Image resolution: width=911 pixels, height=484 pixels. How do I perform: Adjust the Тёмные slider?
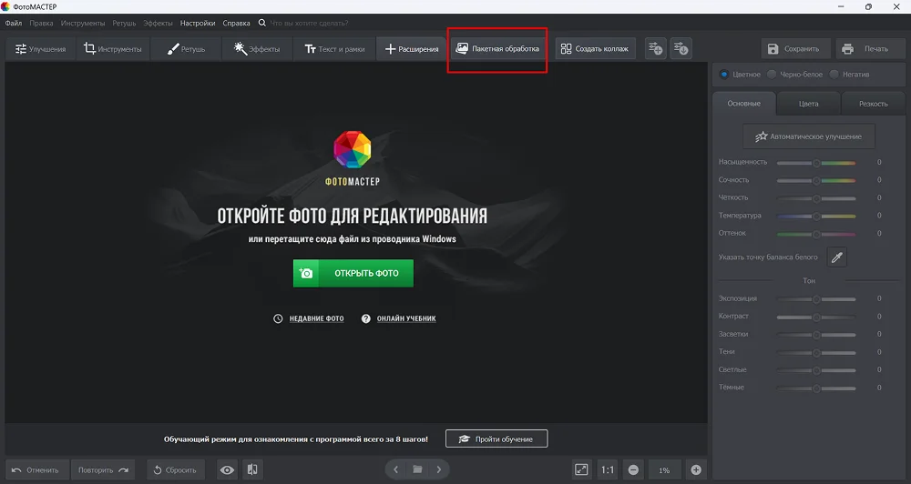(816, 388)
